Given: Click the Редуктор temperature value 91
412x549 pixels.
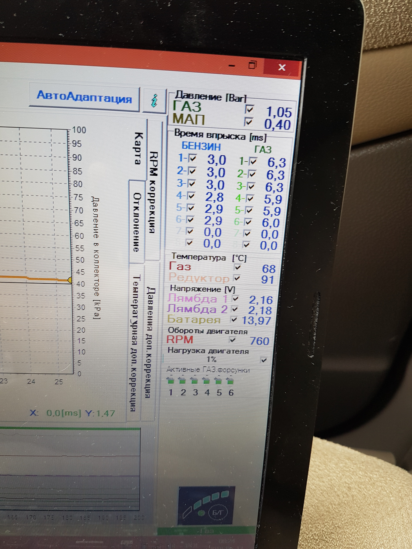Looking at the screenshot, I should [268, 279].
